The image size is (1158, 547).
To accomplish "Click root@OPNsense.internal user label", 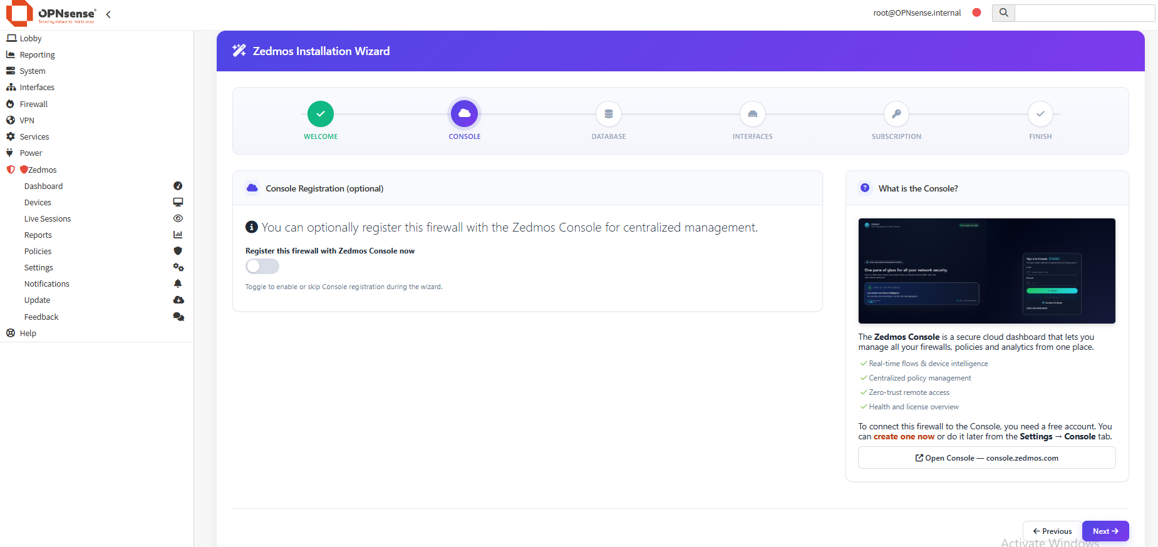I will 917,13.
